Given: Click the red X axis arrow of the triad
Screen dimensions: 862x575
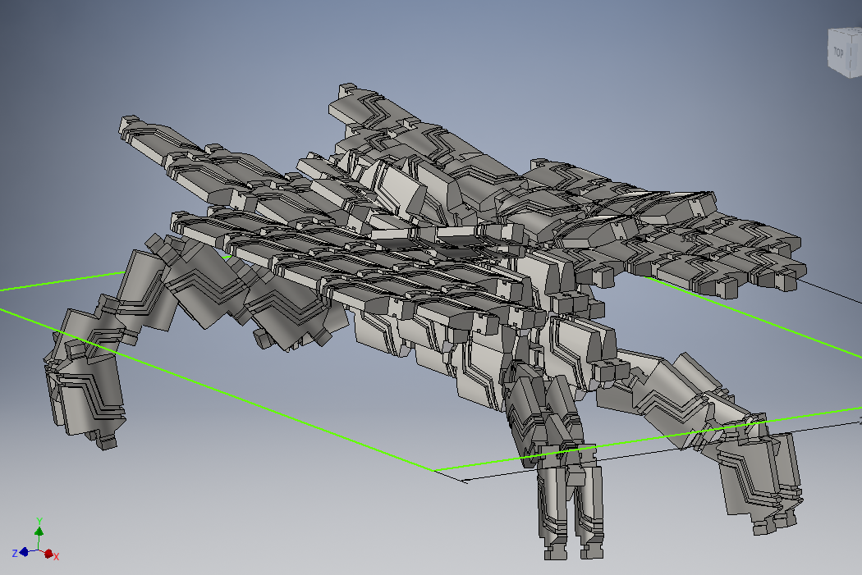Looking at the screenshot, I should coord(48,554).
